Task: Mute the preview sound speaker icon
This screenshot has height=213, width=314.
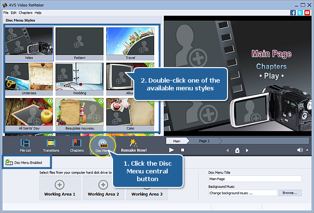Action: pos(300,150)
